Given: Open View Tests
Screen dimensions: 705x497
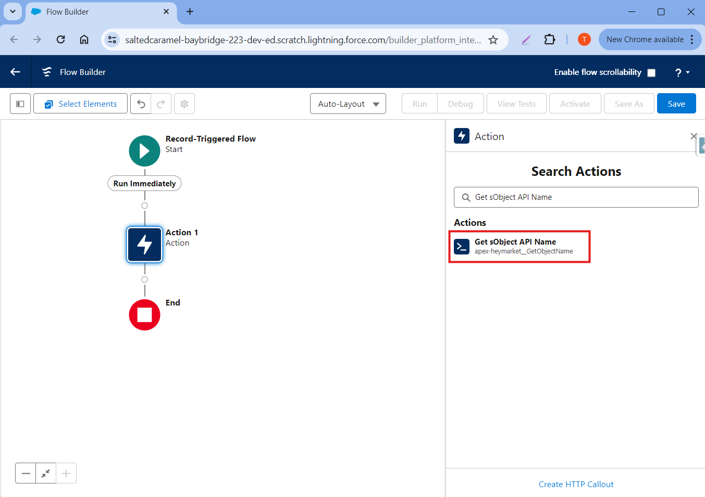Looking at the screenshot, I should coord(516,104).
